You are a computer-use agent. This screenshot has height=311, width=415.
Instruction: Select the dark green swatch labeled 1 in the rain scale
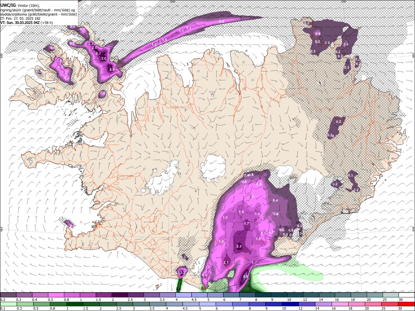75,304
